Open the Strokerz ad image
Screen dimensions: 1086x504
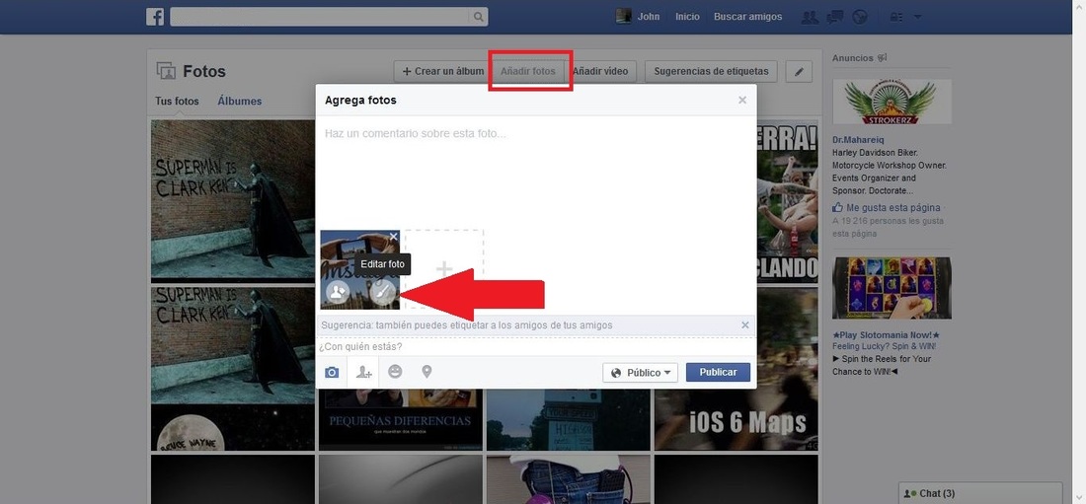892,102
